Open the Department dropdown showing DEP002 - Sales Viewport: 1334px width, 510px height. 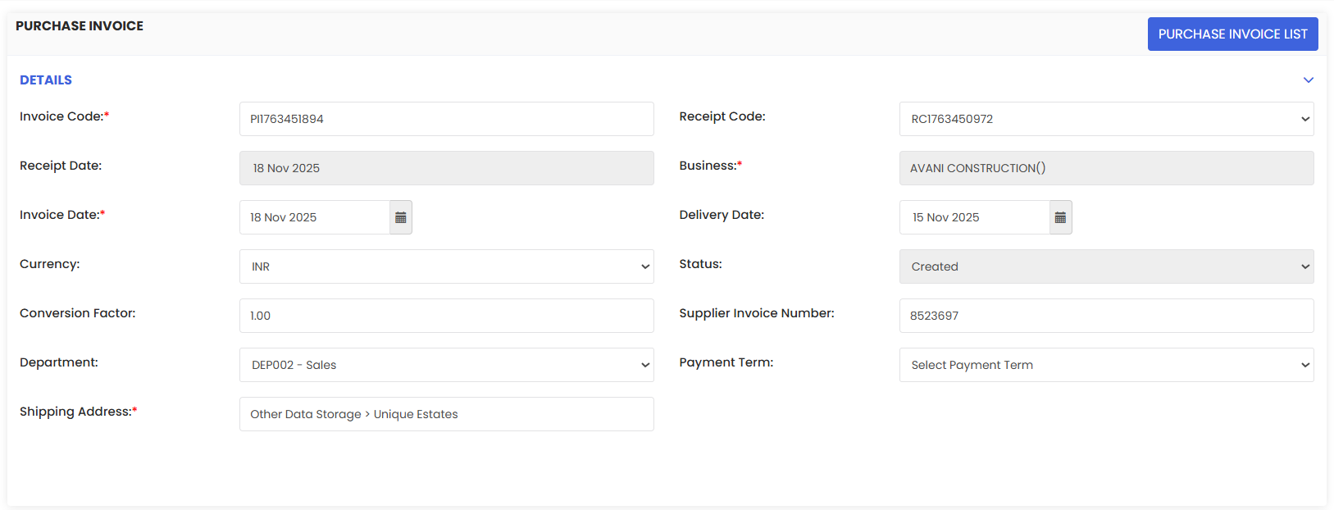tap(447, 365)
